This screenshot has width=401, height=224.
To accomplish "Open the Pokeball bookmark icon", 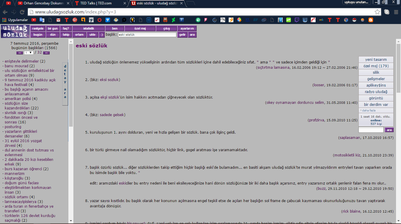I will (x=354, y=20).
